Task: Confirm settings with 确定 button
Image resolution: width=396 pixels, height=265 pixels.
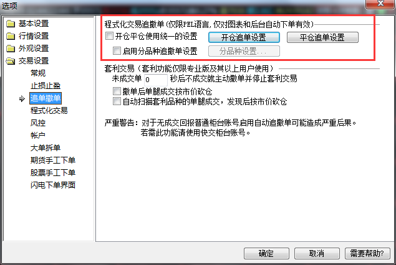Action: click(x=266, y=253)
